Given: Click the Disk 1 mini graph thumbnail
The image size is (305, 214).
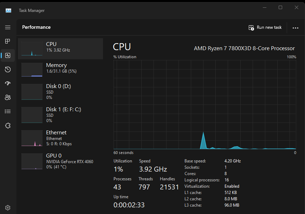Looking at the screenshot, I should [32, 115].
